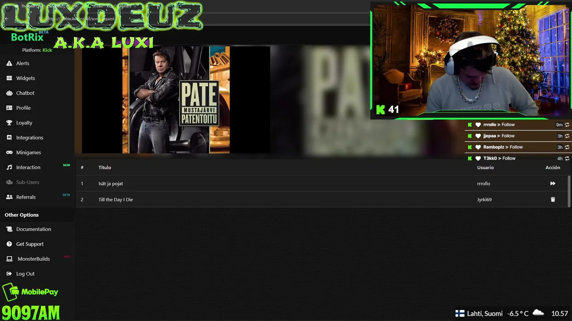Image resolution: width=572 pixels, height=321 pixels.
Task: Open the Documentation link
Action: pos(34,229)
